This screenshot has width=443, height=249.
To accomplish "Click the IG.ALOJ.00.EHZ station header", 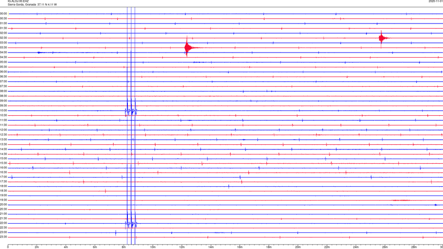I will click(18, 1).
